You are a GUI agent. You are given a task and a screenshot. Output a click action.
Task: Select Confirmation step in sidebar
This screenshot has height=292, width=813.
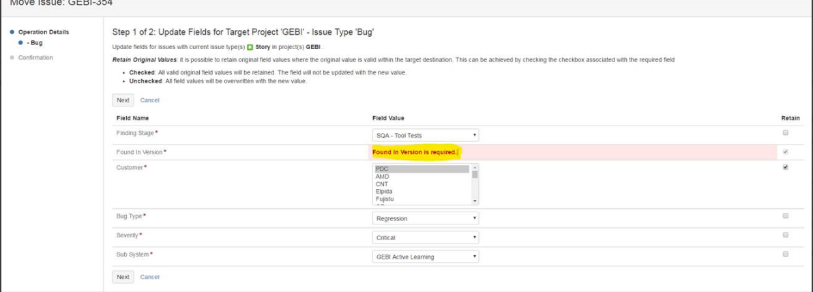(x=35, y=57)
